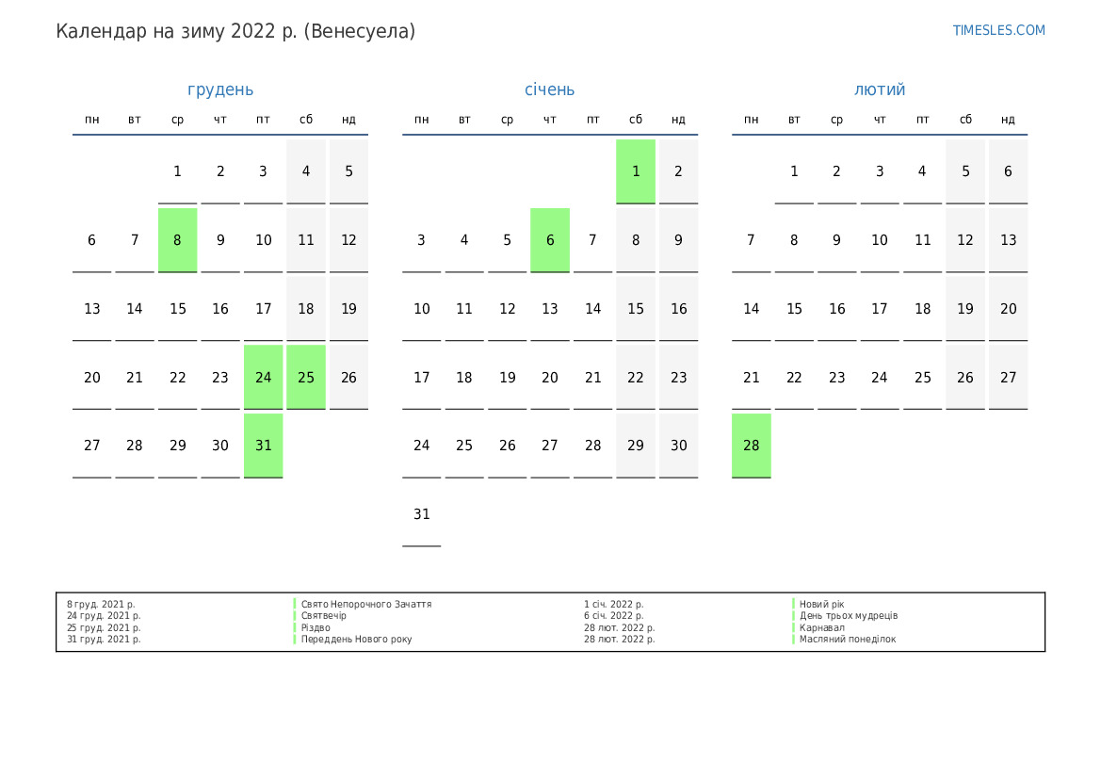Select February 21 date cell

coord(752,377)
